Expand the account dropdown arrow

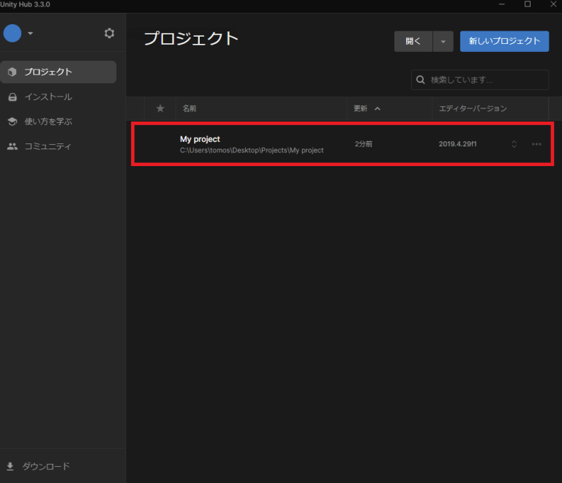point(31,34)
